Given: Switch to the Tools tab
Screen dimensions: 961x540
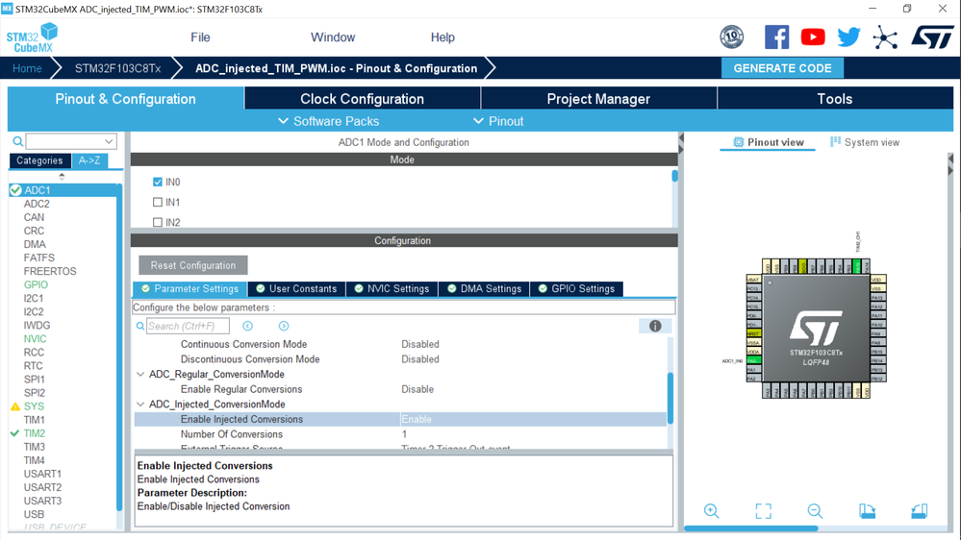Looking at the screenshot, I should 835,99.
